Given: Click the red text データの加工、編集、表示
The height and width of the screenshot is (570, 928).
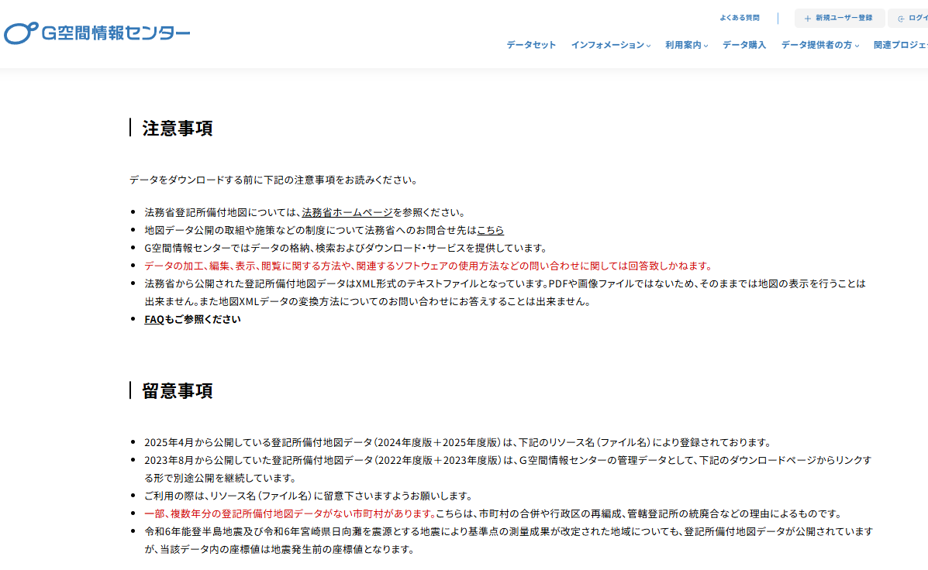Looking at the screenshot, I should pyautogui.click(x=429, y=266).
